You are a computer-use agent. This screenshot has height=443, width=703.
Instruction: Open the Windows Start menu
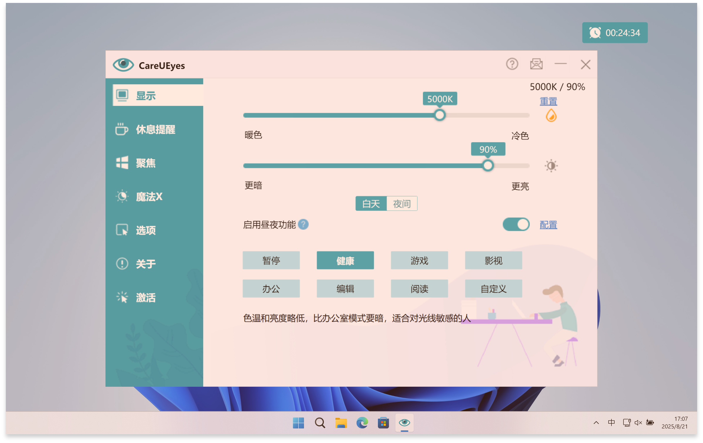click(x=298, y=423)
